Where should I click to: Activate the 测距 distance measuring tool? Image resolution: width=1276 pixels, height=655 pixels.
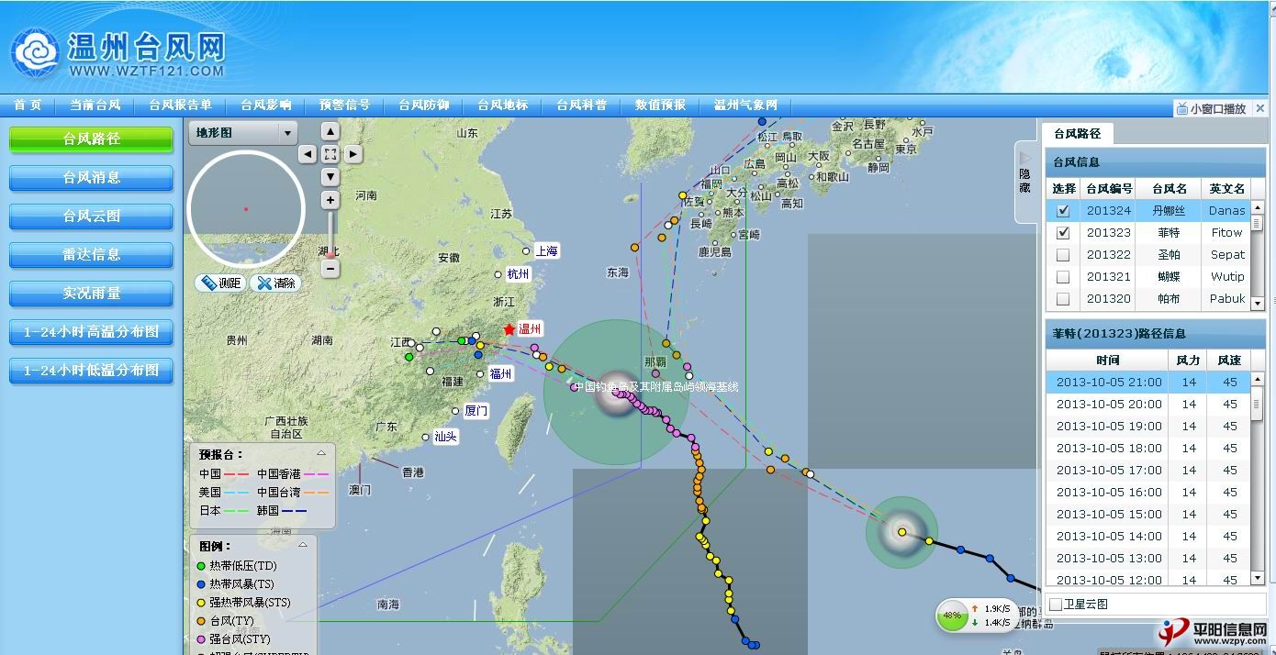pos(219,283)
